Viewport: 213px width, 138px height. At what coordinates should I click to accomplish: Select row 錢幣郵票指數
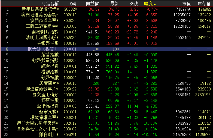click(x=107, y=61)
